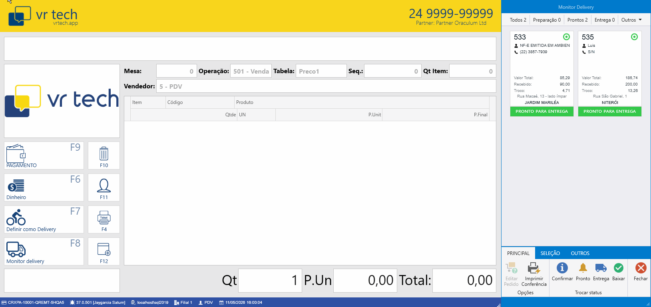Viewport: 651px width, 307px height.
Task: Click computer name icon in status bar
Action: (4, 303)
